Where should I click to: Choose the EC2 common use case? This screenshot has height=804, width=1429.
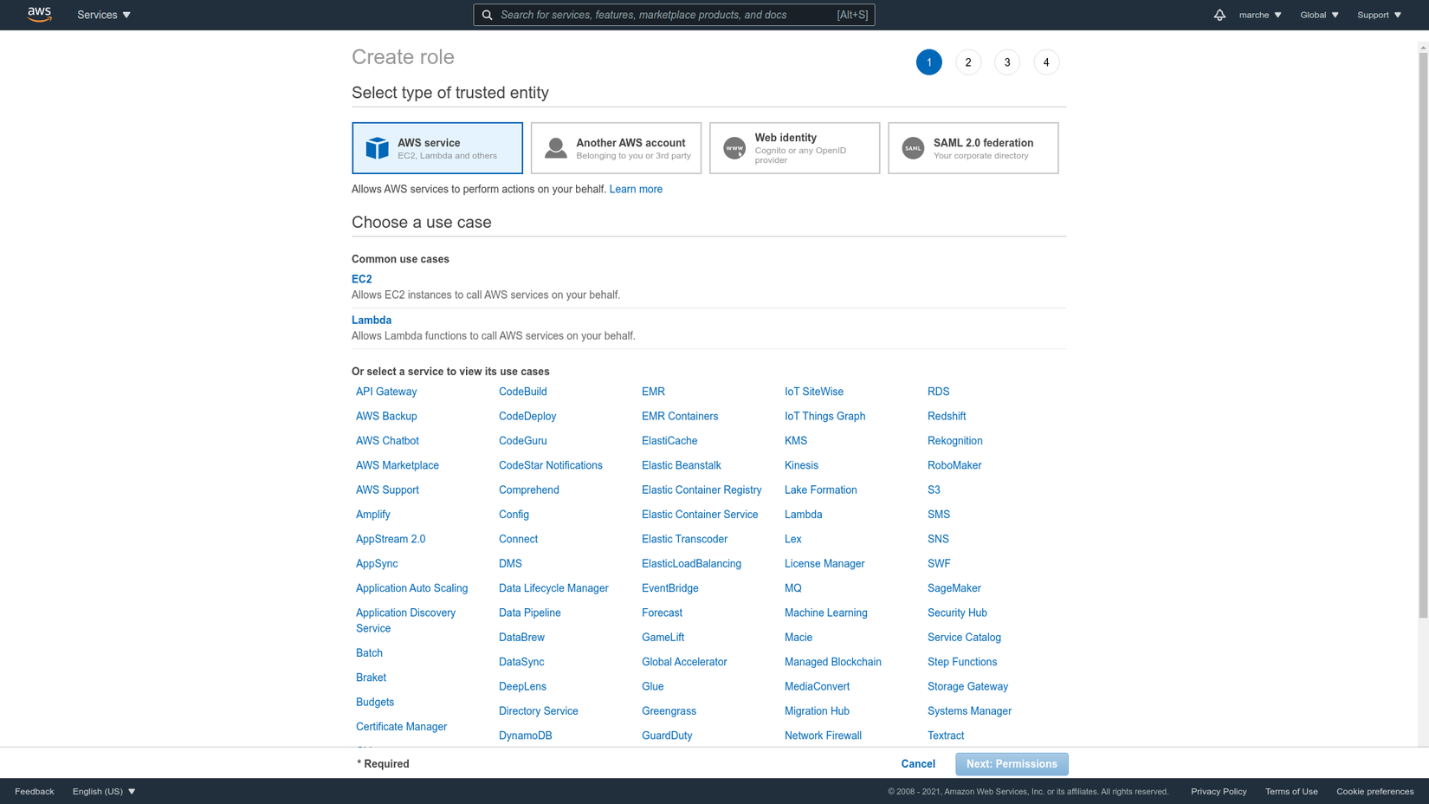click(362, 279)
